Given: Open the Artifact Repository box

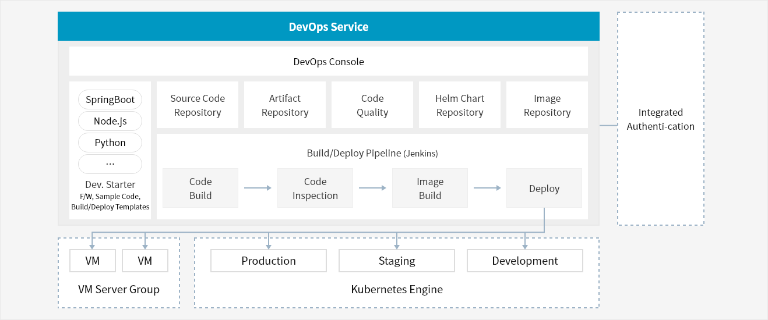Looking at the screenshot, I should click(x=285, y=105).
